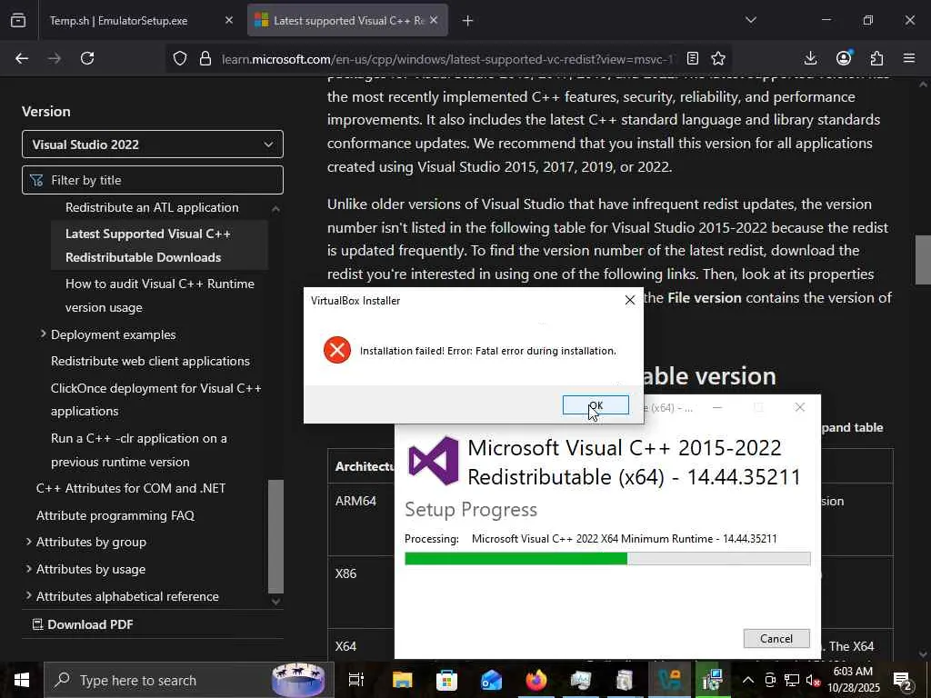The width and height of the screenshot is (931, 698).
Task: Toggle reader view icon in address bar
Action: coord(692,58)
